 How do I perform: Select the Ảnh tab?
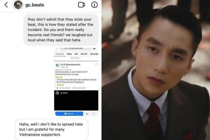(76, 54)
